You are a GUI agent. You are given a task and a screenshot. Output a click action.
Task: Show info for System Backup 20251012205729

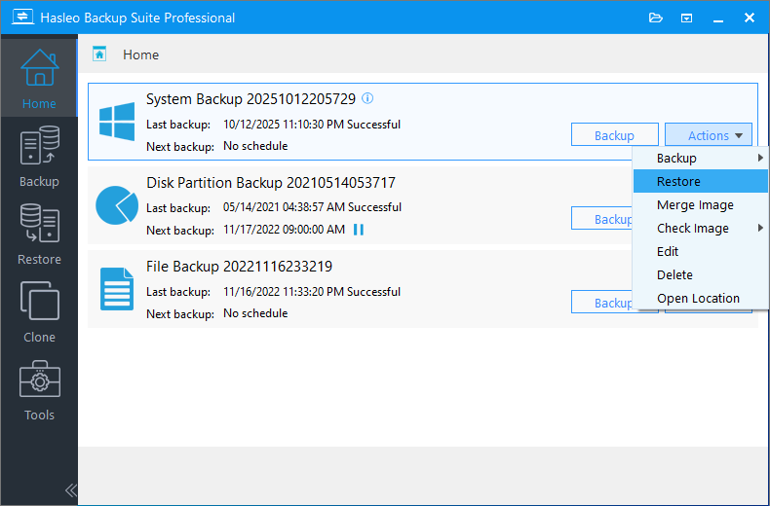[x=367, y=98]
